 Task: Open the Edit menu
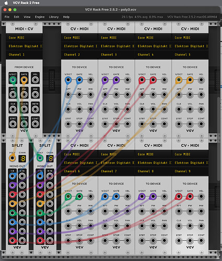click(17, 17)
